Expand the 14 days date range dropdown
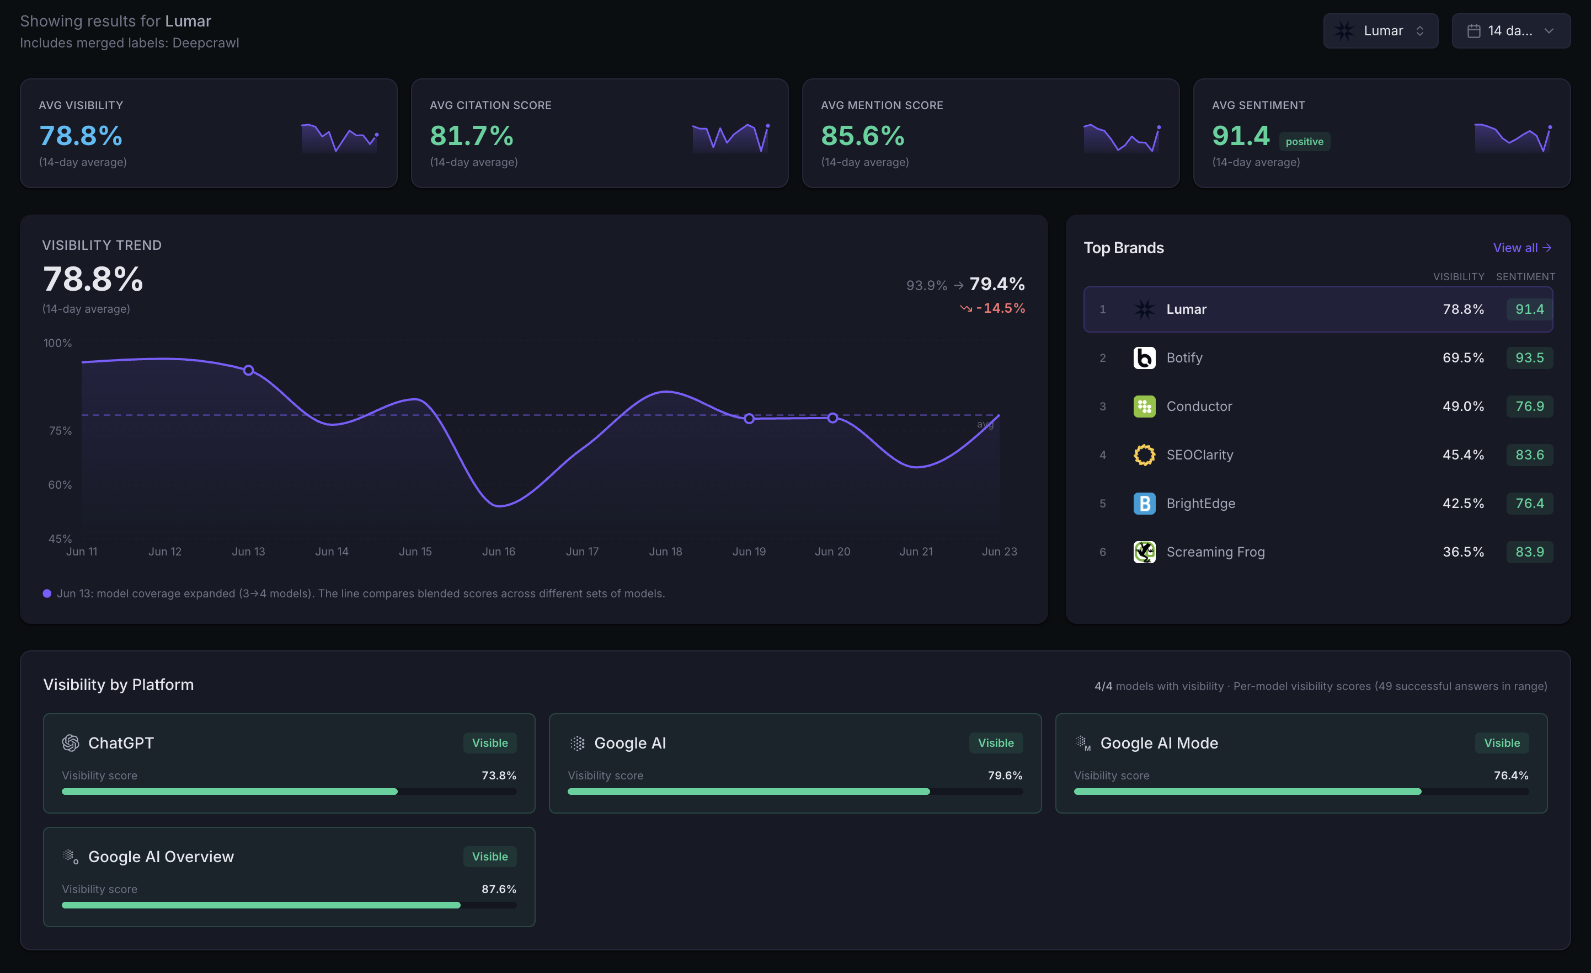Image resolution: width=1591 pixels, height=973 pixels. (1511, 31)
